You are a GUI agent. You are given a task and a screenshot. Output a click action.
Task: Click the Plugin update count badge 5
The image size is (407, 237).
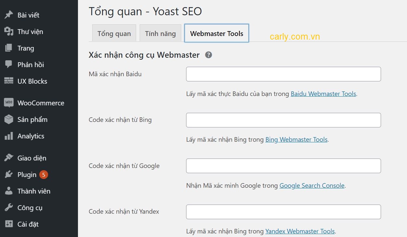click(x=44, y=175)
